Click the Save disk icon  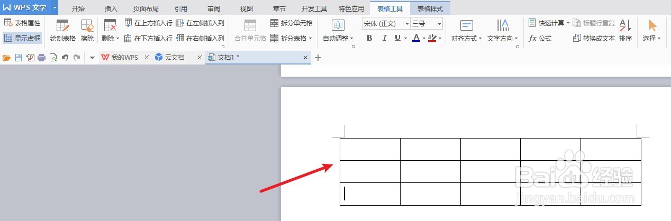pyautogui.click(x=19, y=58)
